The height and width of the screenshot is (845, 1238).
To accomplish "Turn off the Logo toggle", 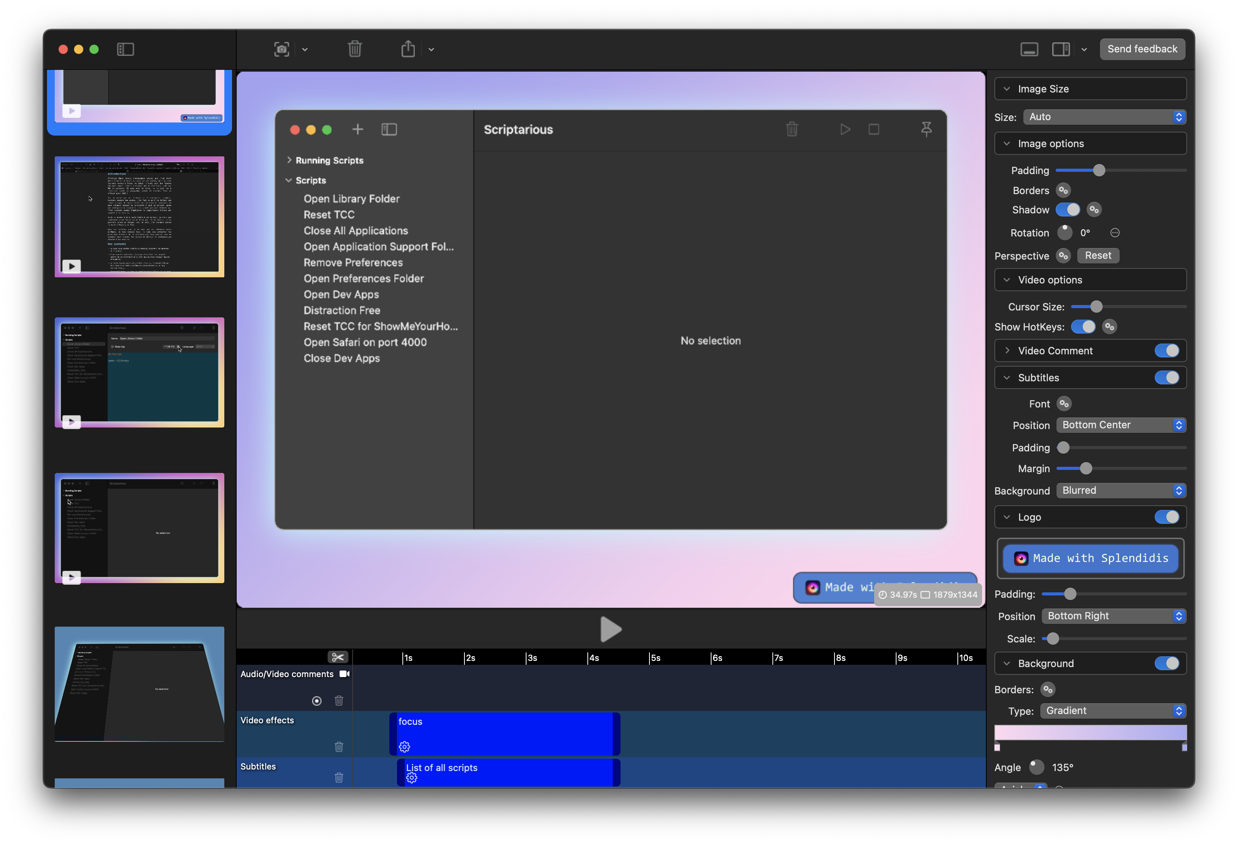I will point(1167,517).
